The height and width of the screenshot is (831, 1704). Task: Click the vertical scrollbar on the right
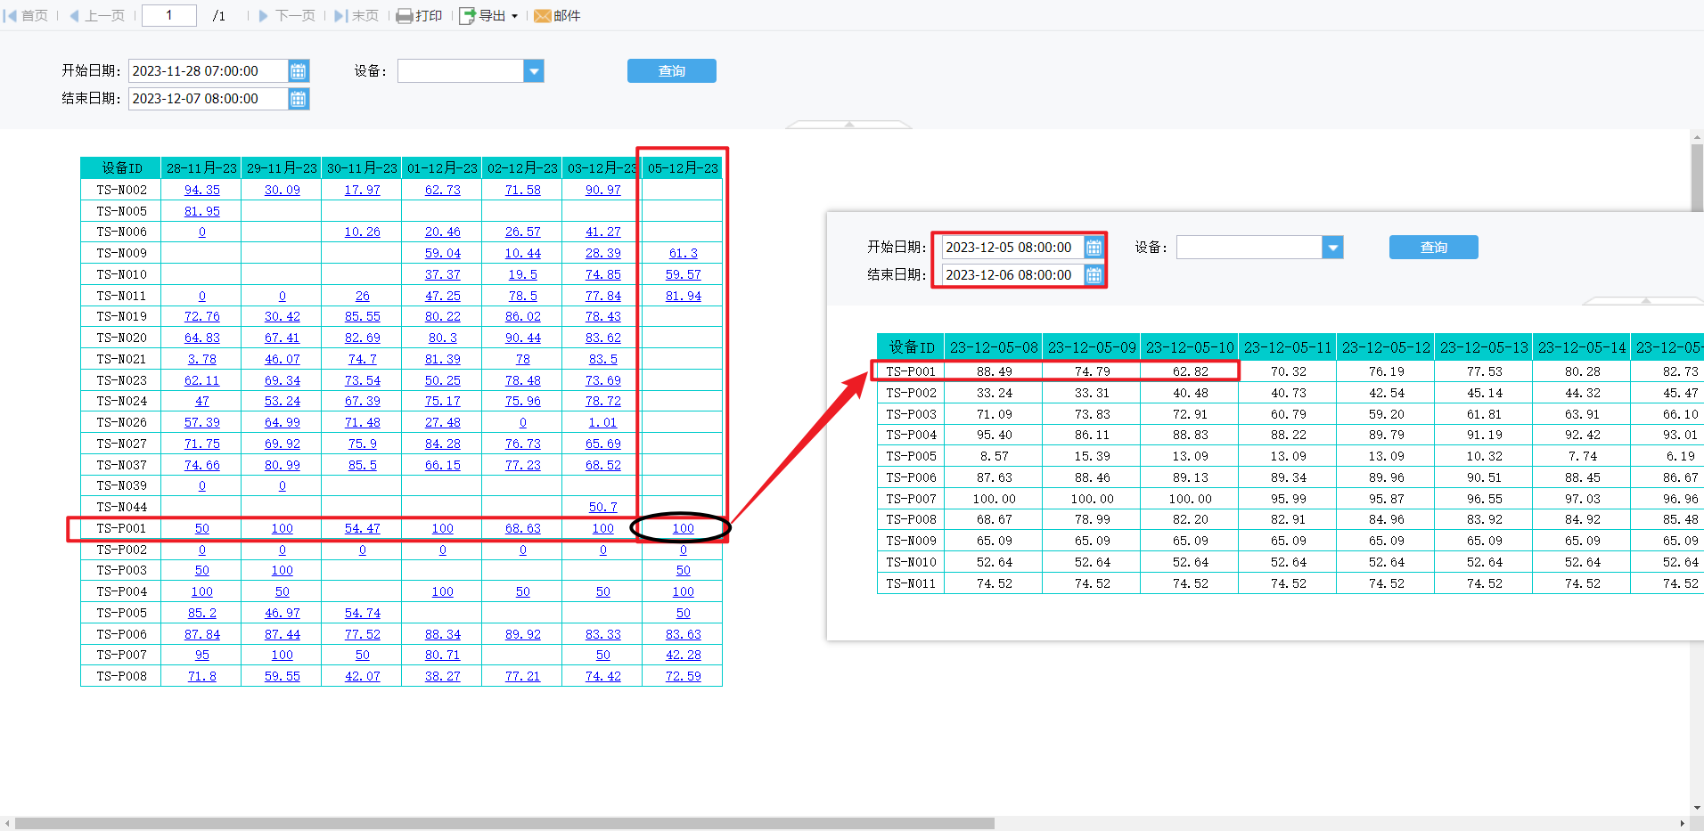click(1697, 176)
